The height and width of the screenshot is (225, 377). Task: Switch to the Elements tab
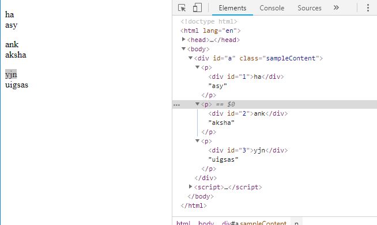232,8
